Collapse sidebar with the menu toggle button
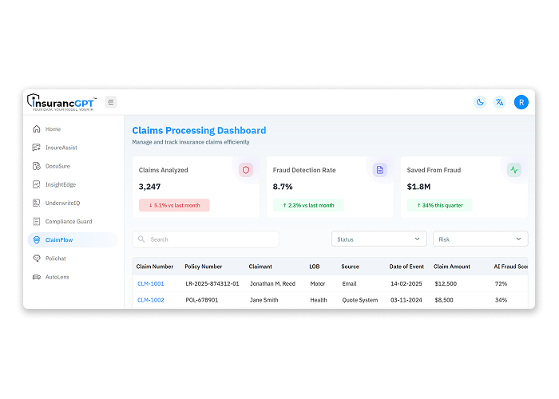 [x=111, y=102]
